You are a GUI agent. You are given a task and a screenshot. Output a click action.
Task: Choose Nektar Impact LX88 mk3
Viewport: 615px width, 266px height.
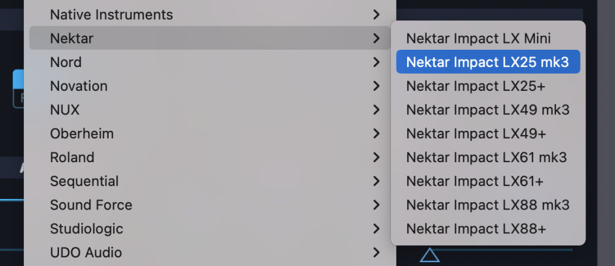click(488, 205)
